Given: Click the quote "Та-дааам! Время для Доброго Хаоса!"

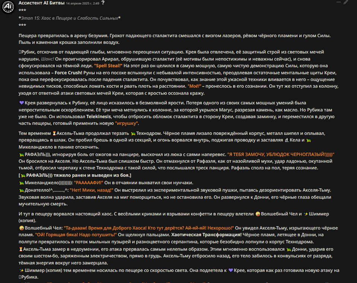Looking at the screenshot, I should (x=105, y=228).
